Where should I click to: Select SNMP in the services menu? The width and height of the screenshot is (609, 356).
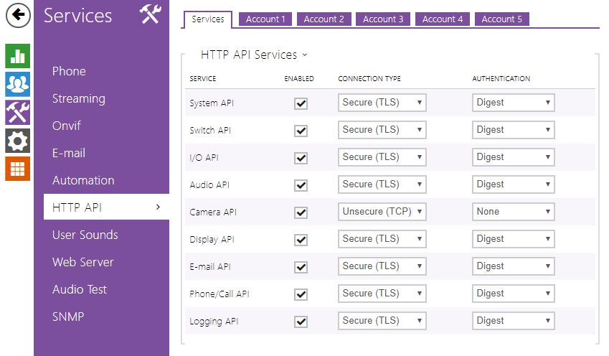click(x=69, y=317)
